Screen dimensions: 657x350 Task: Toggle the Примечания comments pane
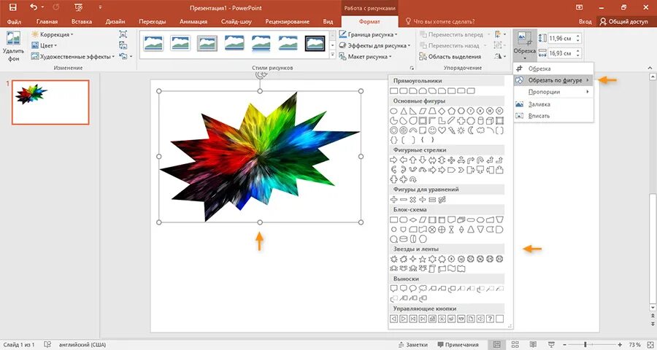[x=458, y=345]
